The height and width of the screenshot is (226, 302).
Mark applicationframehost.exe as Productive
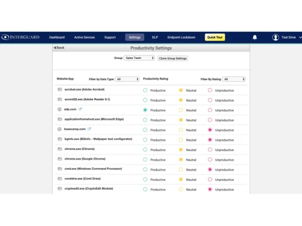coord(145,120)
